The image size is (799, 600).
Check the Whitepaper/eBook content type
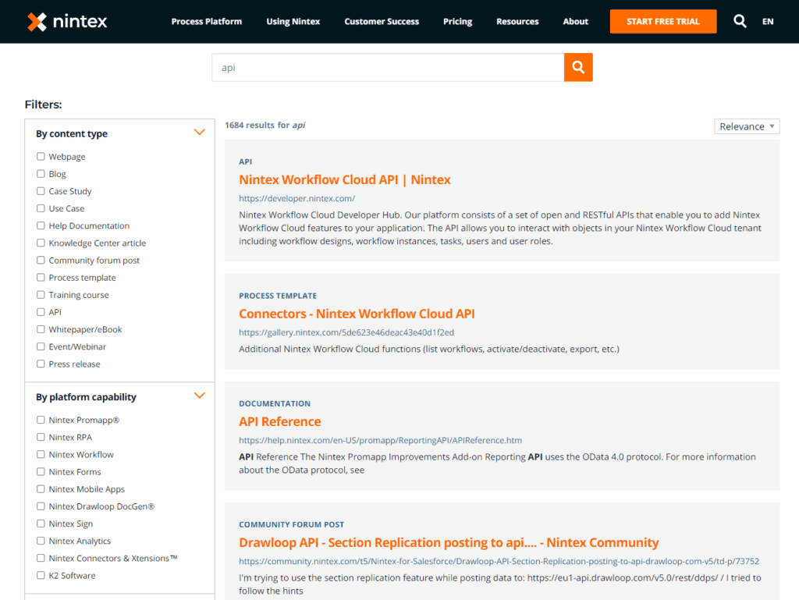41,329
